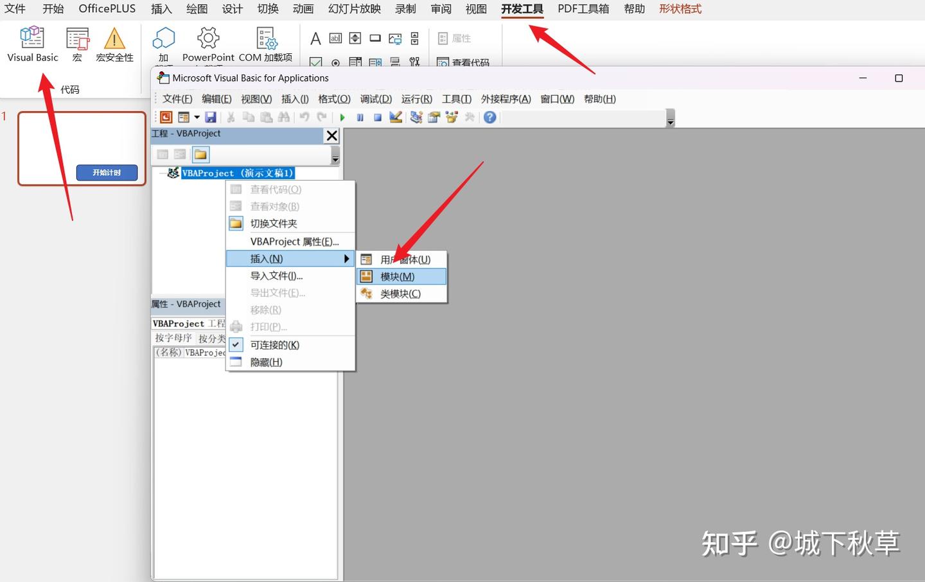Screen dimensions: 925x582
Task: Toggle 可连接的(K) dockable checkmark
Action: [x=236, y=344]
